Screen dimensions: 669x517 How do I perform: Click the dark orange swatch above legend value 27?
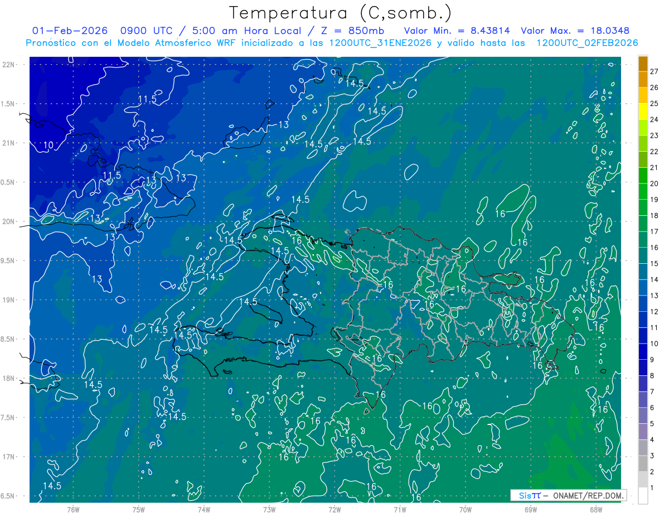coord(643,64)
